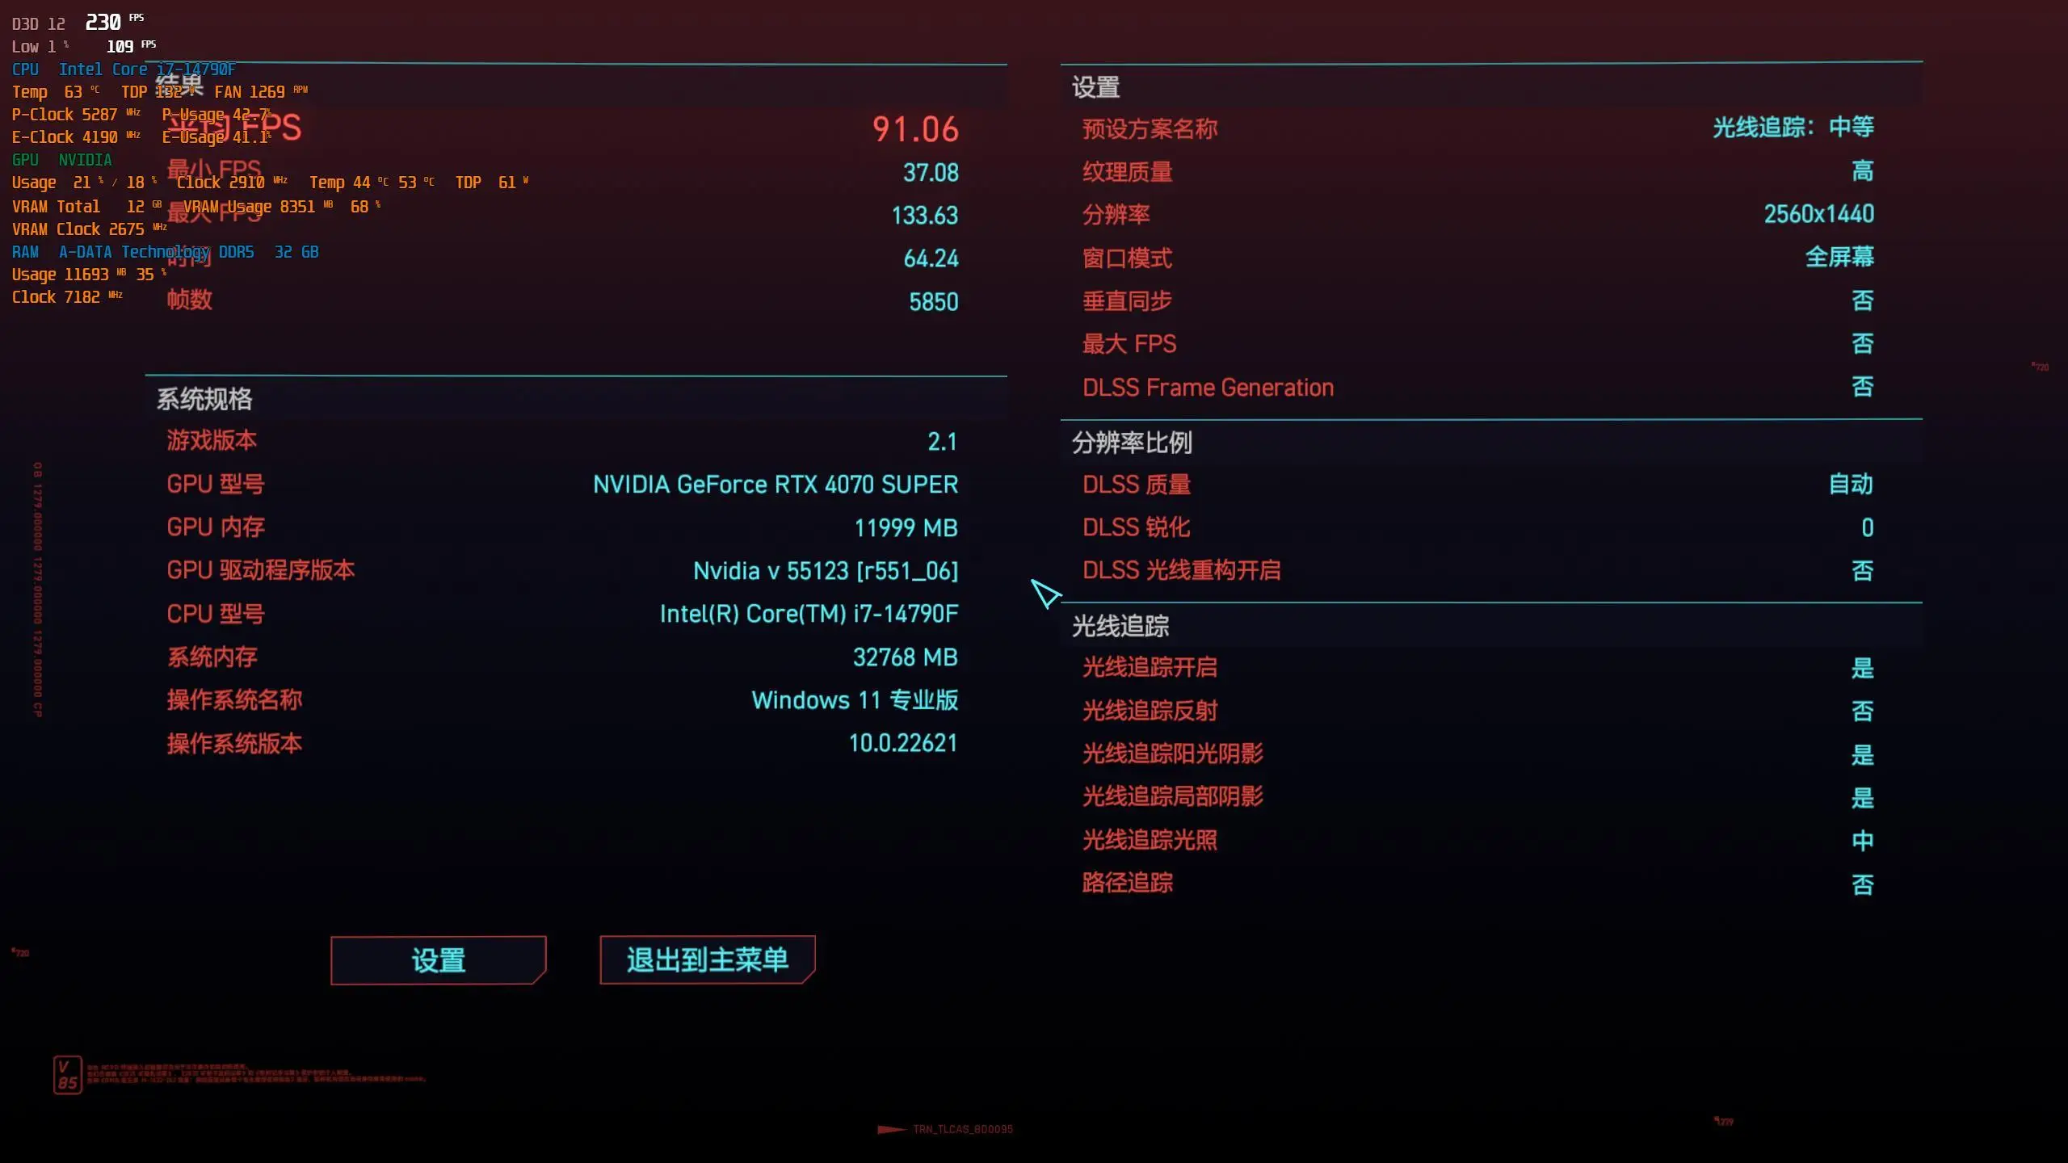Select 平均FPS performance icon

[233, 128]
